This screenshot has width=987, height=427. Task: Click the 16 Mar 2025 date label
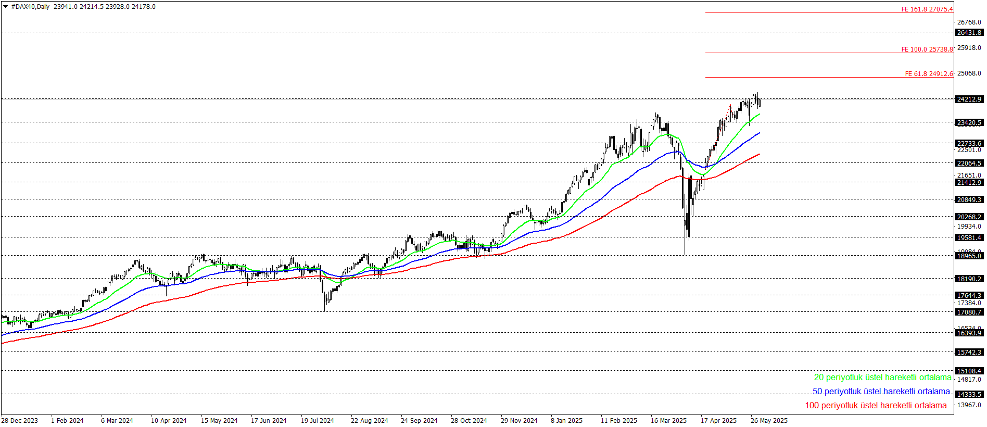[x=668, y=420]
